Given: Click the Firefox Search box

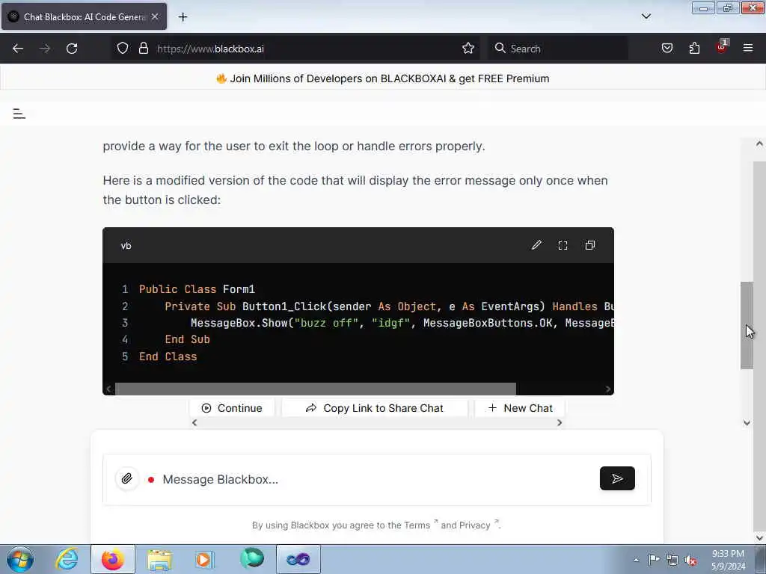Looking at the screenshot, I should (558, 49).
